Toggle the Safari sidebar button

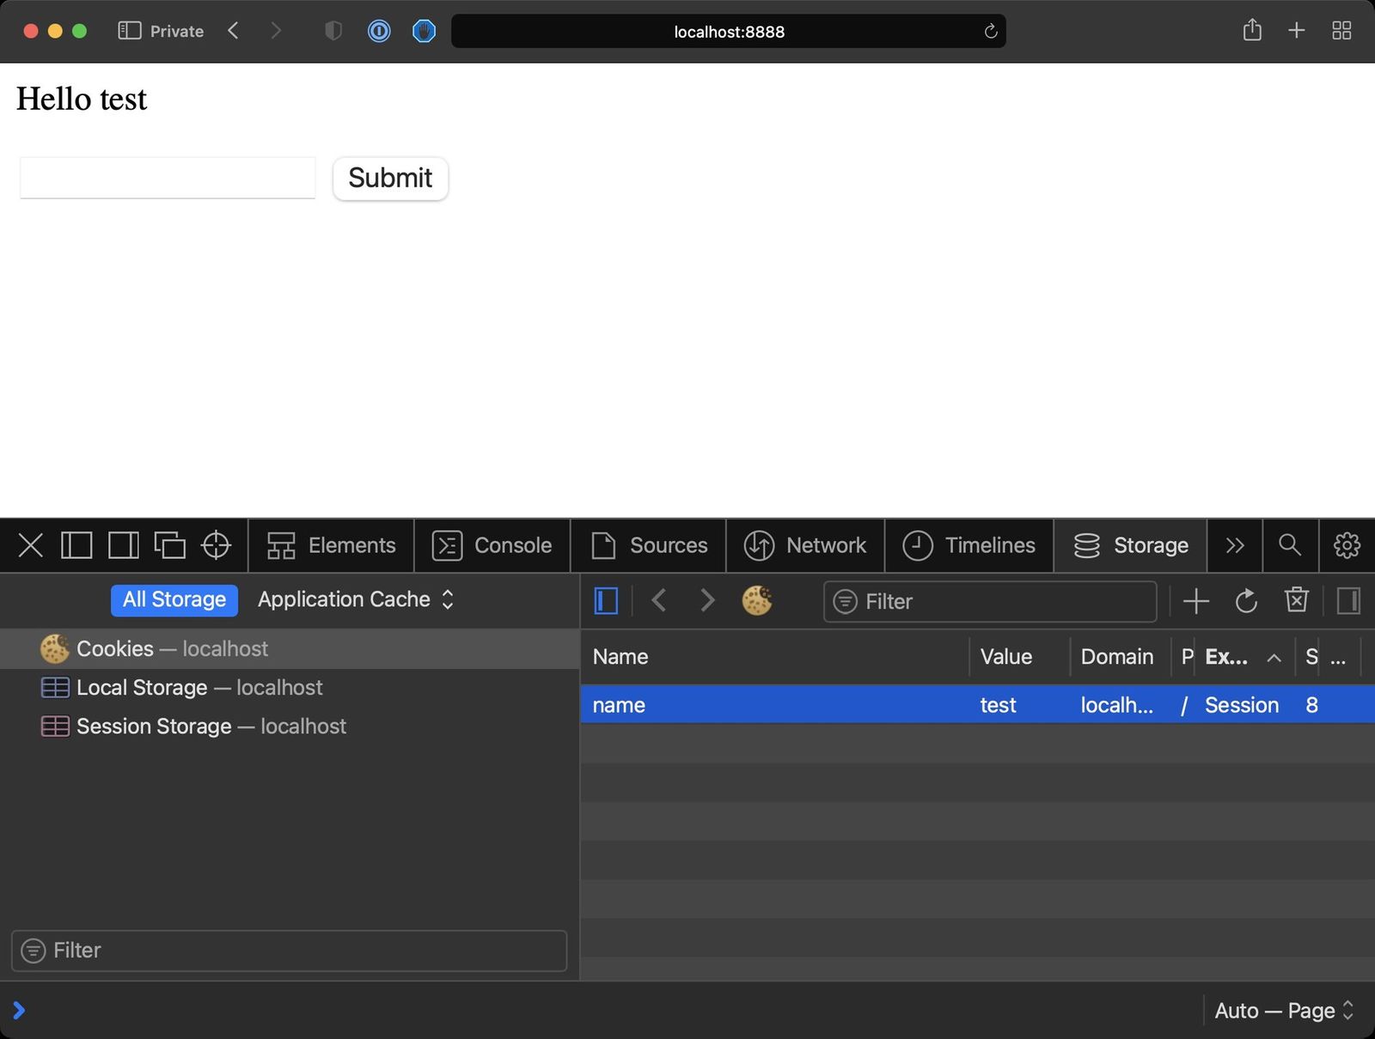(x=129, y=31)
